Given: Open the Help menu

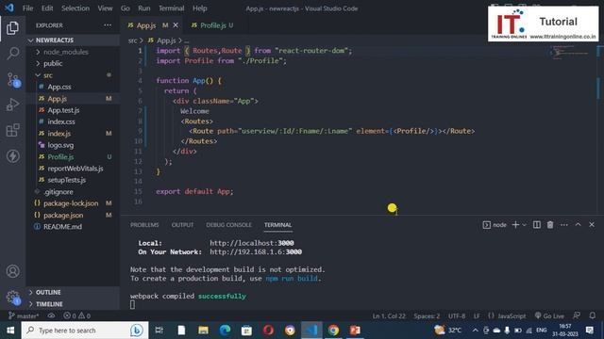Looking at the screenshot, I should pos(199,8).
